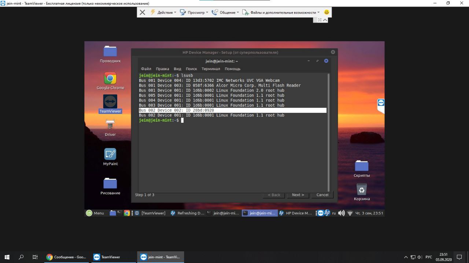Switch to Сообщения - Goo... Chrome taskbar item
Screen dimensions: 469x263
tap(67, 257)
